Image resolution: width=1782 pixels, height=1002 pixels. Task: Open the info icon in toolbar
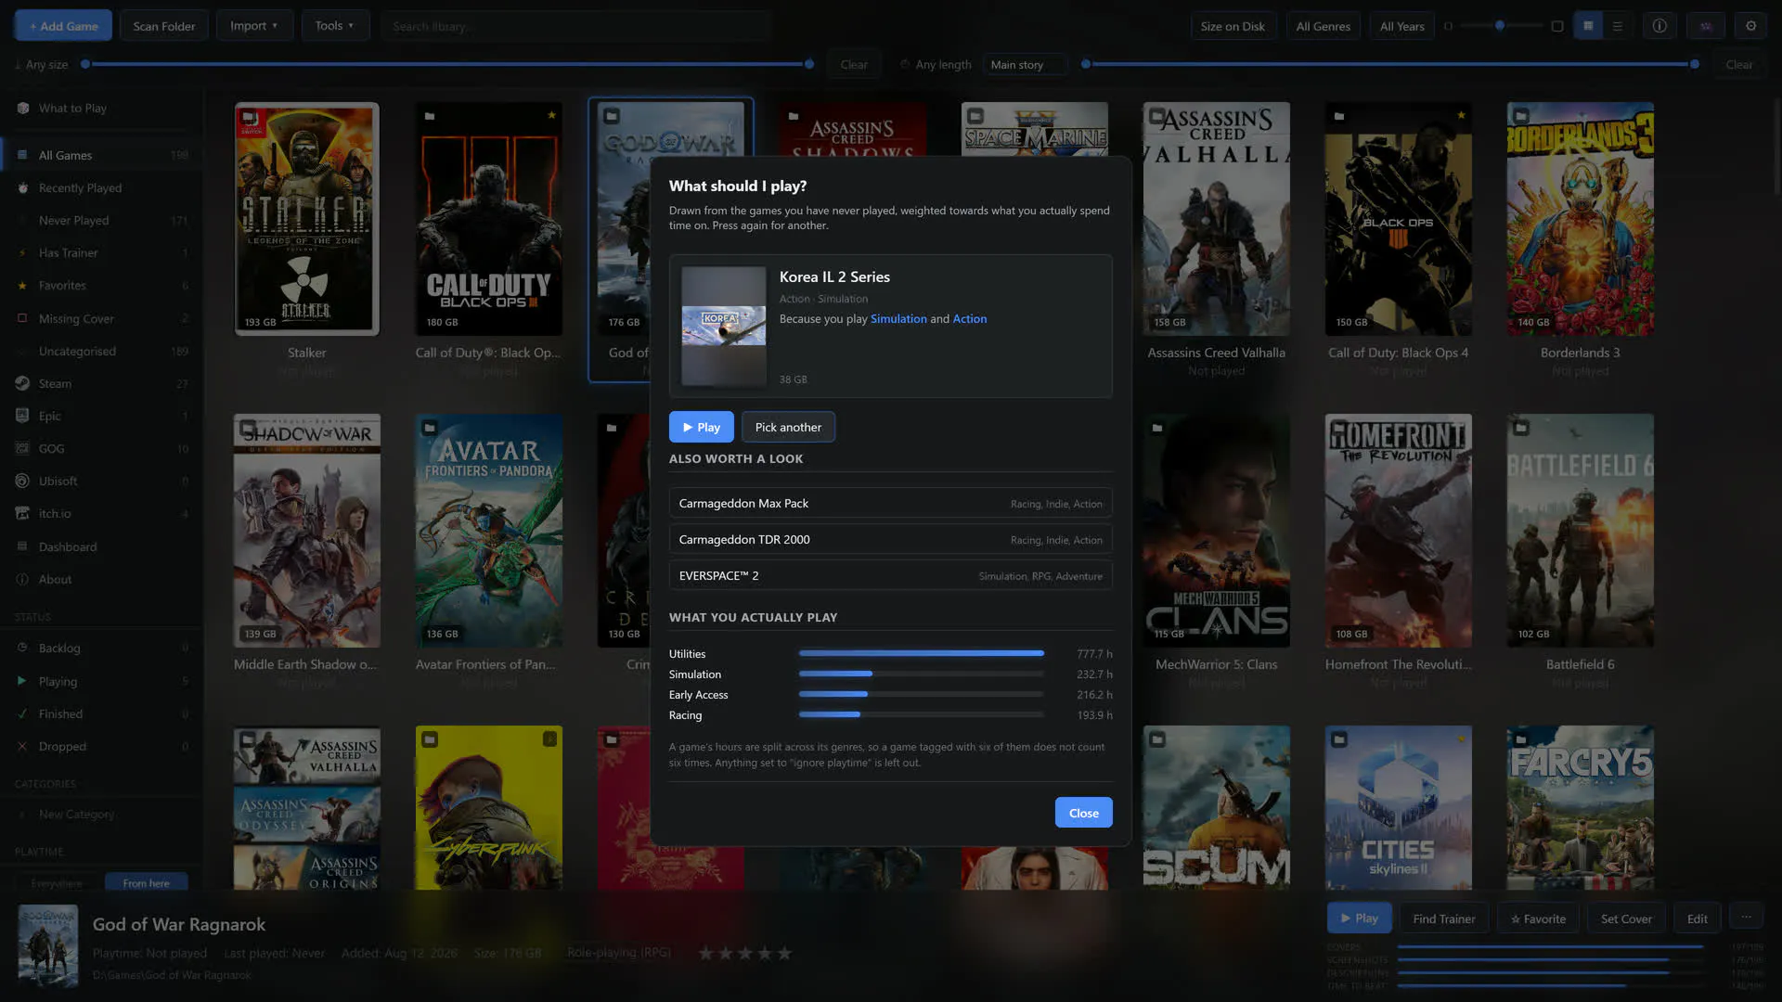(x=1659, y=26)
